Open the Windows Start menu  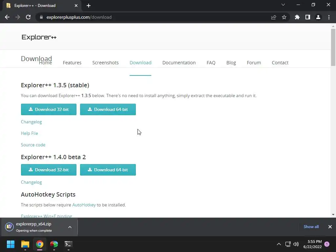(10, 244)
